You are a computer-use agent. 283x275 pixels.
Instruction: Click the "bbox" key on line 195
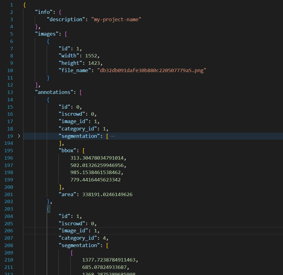click(68, 151)
